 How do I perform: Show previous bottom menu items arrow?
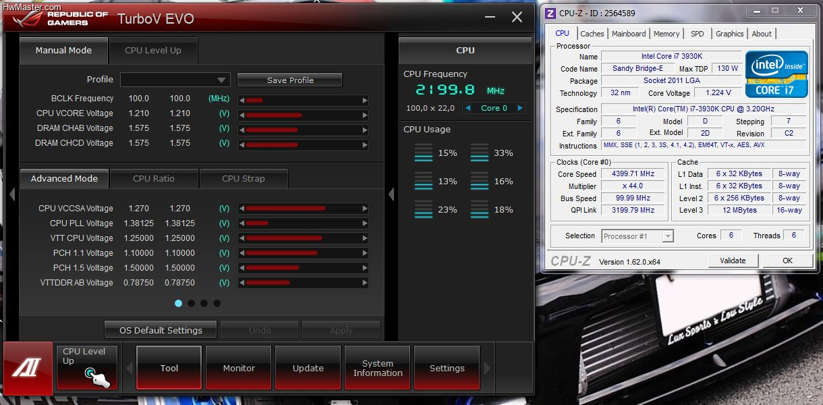(x=130, y=369)
